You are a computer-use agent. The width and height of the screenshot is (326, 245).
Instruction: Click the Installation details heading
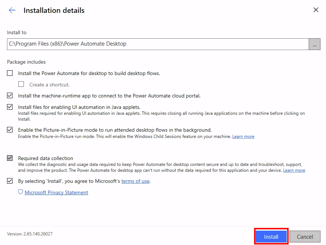54,10
